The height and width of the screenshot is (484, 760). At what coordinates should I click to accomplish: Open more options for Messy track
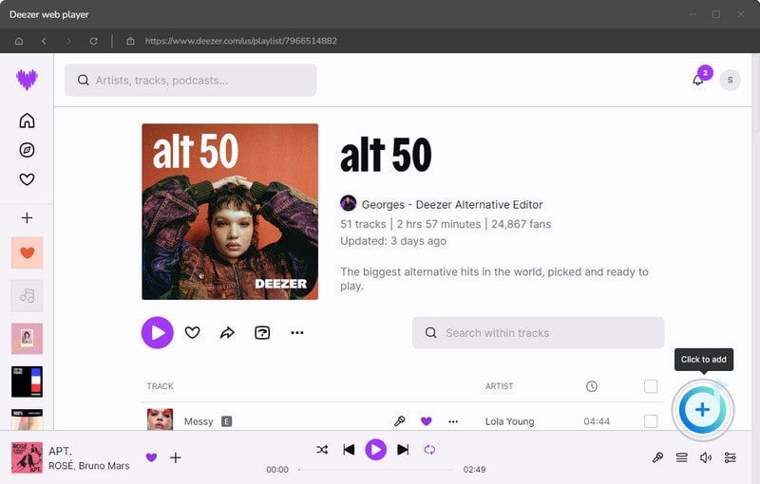tap(453, 421)
